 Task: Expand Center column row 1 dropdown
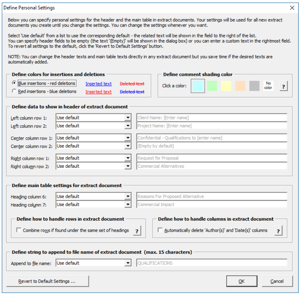128,138
